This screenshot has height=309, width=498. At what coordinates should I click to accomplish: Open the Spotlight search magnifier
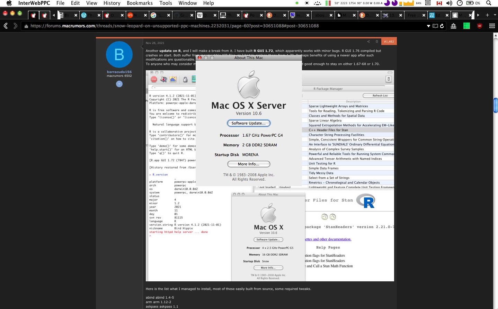pos(489,3)
